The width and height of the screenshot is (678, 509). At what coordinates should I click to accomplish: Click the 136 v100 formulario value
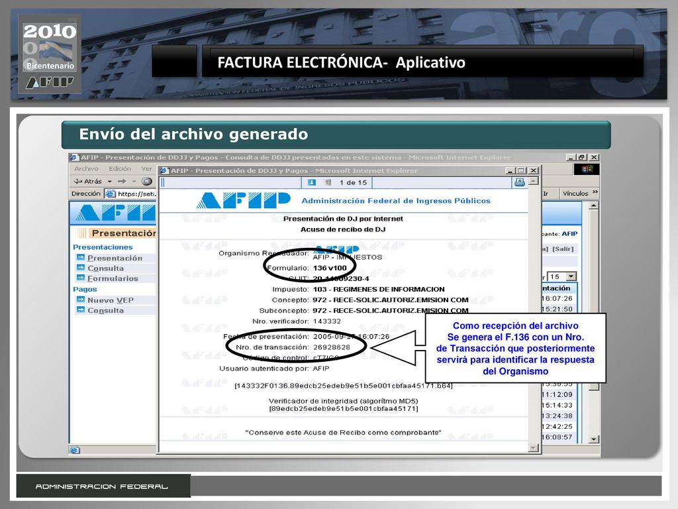330,268
